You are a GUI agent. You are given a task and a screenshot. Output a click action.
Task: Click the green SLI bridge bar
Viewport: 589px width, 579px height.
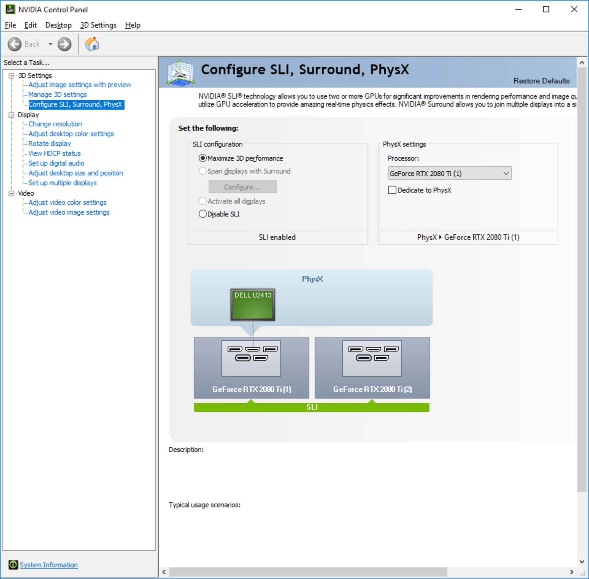pyautogui.click(x=311, y=407)
